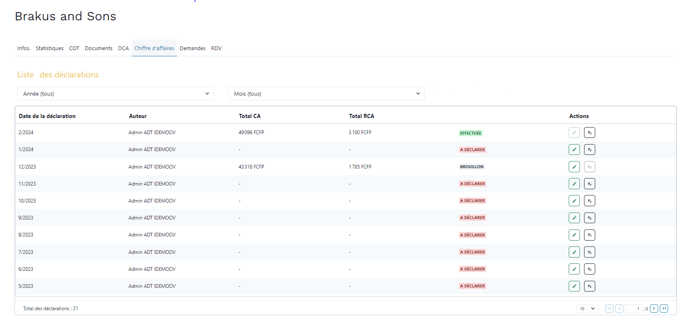Click the A DÉCLARER badge for 1/2024
This screenshot has width=693, height=328.
pos(472,150)
